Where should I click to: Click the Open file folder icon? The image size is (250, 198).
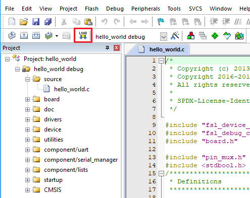click(x=24, y=22)
